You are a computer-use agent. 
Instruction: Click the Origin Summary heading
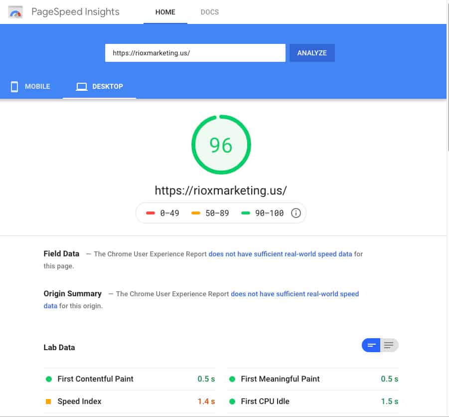(72, 293)
